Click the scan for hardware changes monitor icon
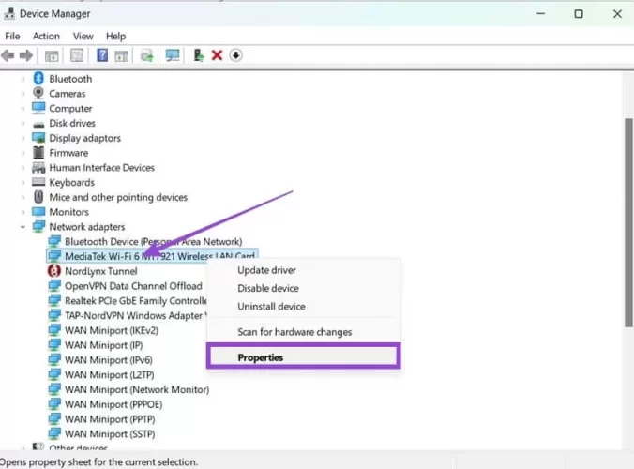The image size is (634, 469). [173, 56]
